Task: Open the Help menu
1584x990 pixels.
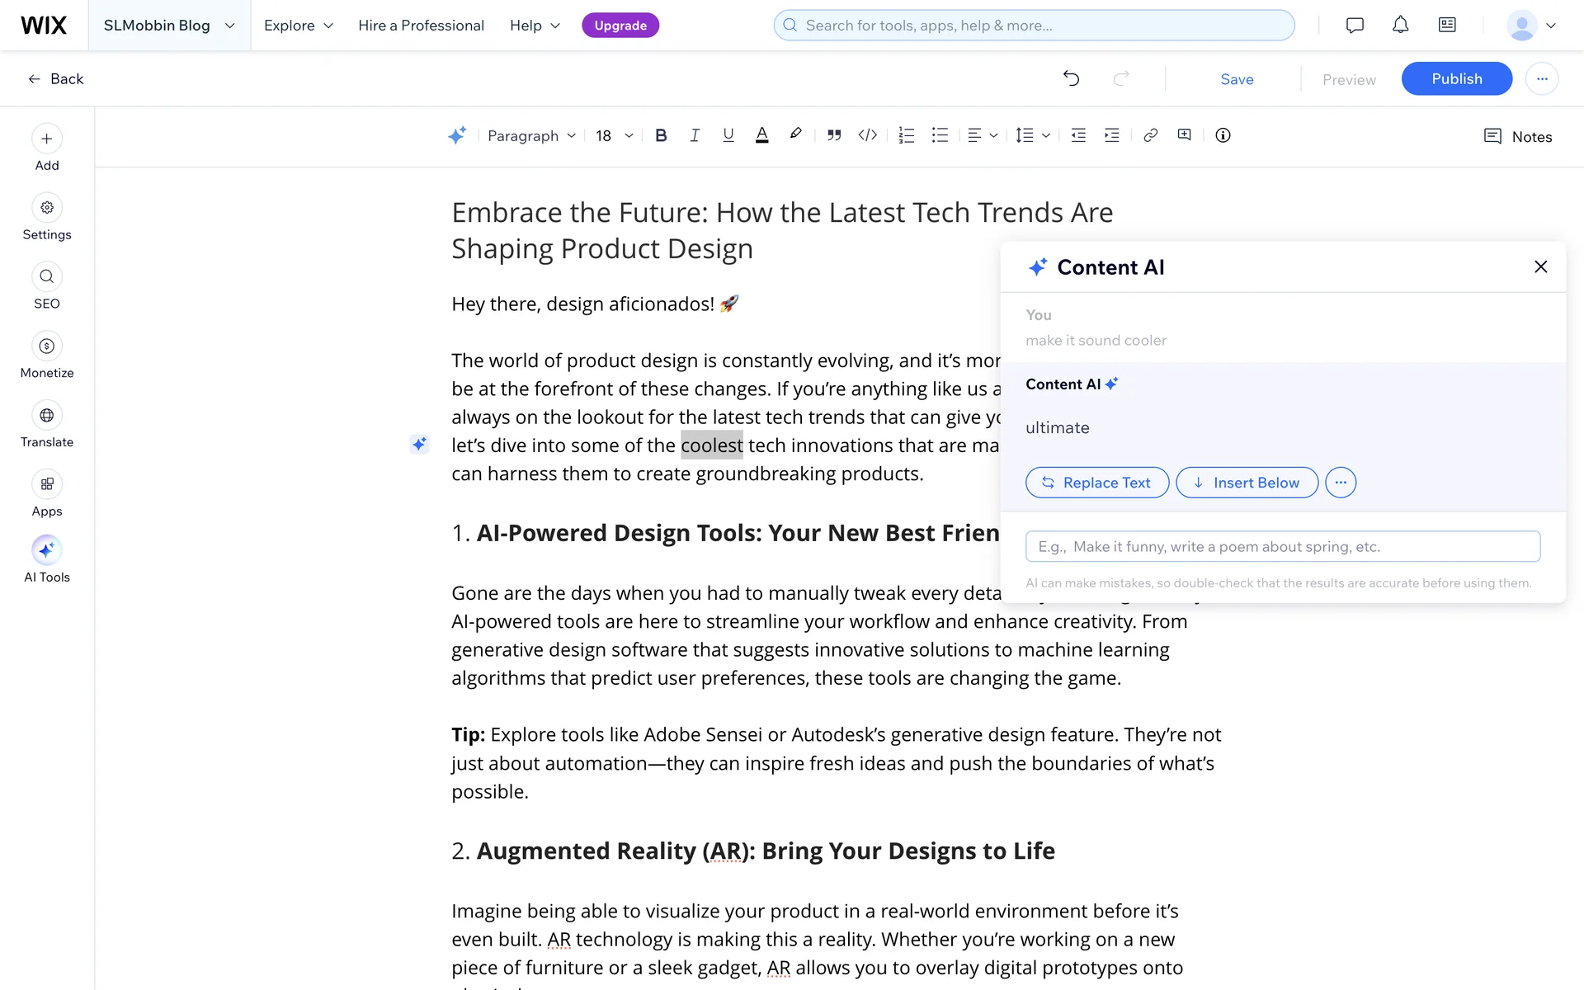Action: (535, 25)
